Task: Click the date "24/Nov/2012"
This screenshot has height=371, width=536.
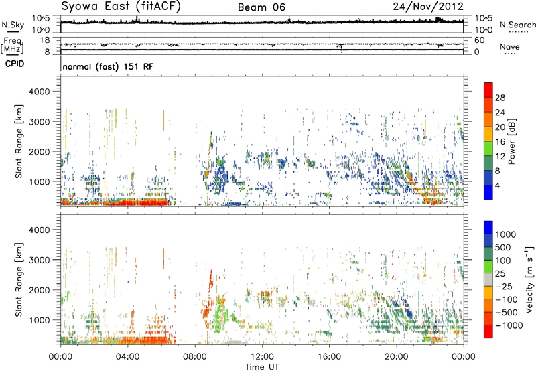Action: pos(428,7)
